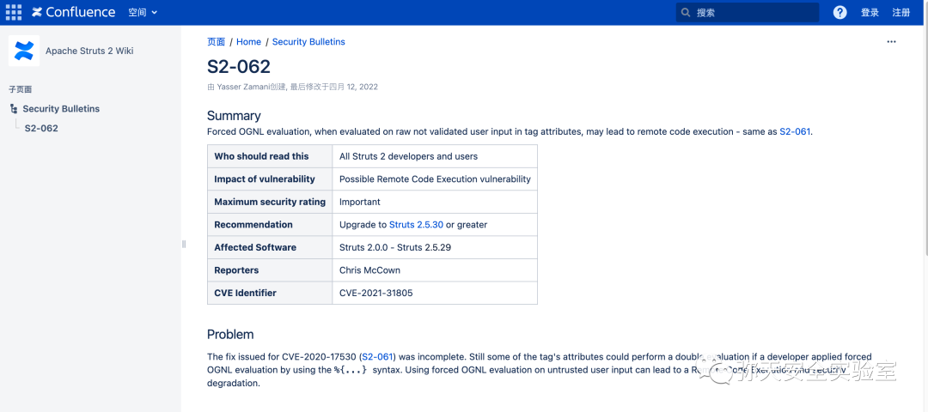Click 'CVE-2021-31805' cell
Image resolution: width=928 pixels, height=412 pixels.
coord(435,293)
